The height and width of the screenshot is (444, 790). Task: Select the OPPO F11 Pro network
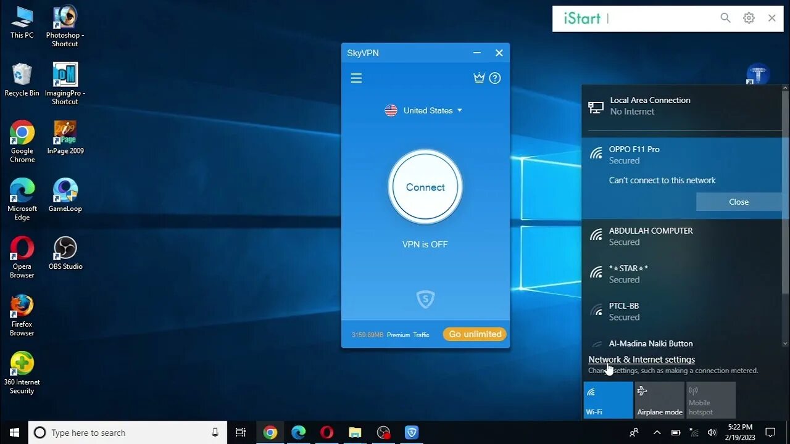tap(682, 155)
